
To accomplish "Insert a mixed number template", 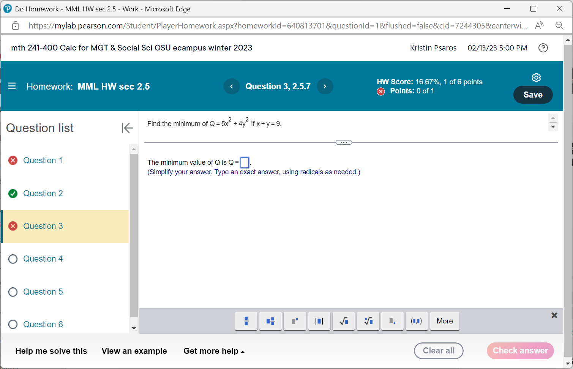I will click(x=270, y=321).
